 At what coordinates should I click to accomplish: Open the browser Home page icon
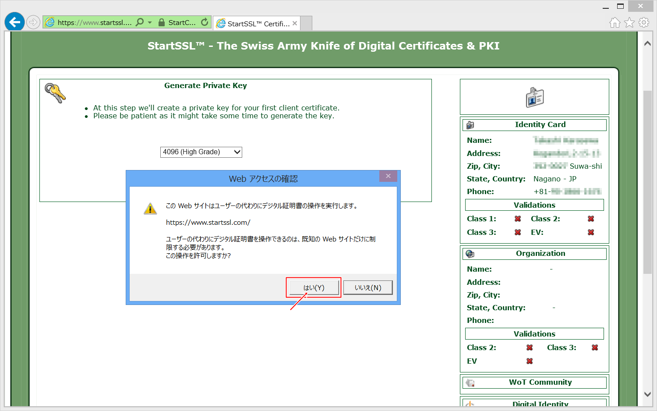(x=615, y=22)
